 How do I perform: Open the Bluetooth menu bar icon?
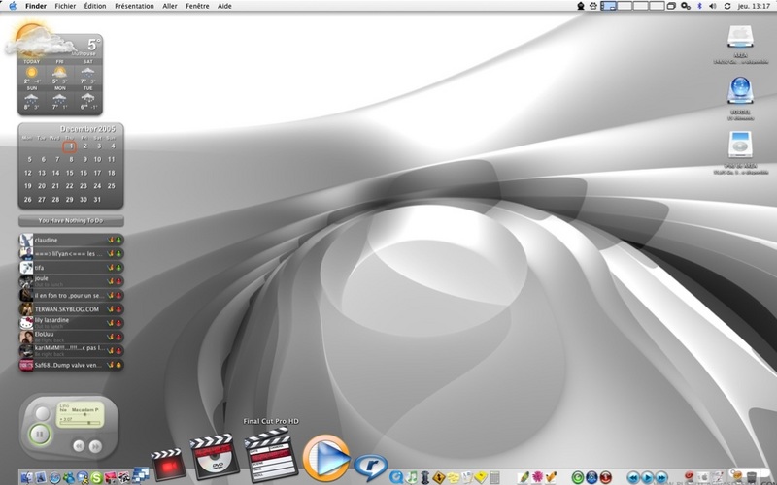pyautogui.click(x=699, y=6)
